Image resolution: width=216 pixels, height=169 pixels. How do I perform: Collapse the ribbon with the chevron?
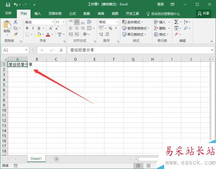point(212,41)
